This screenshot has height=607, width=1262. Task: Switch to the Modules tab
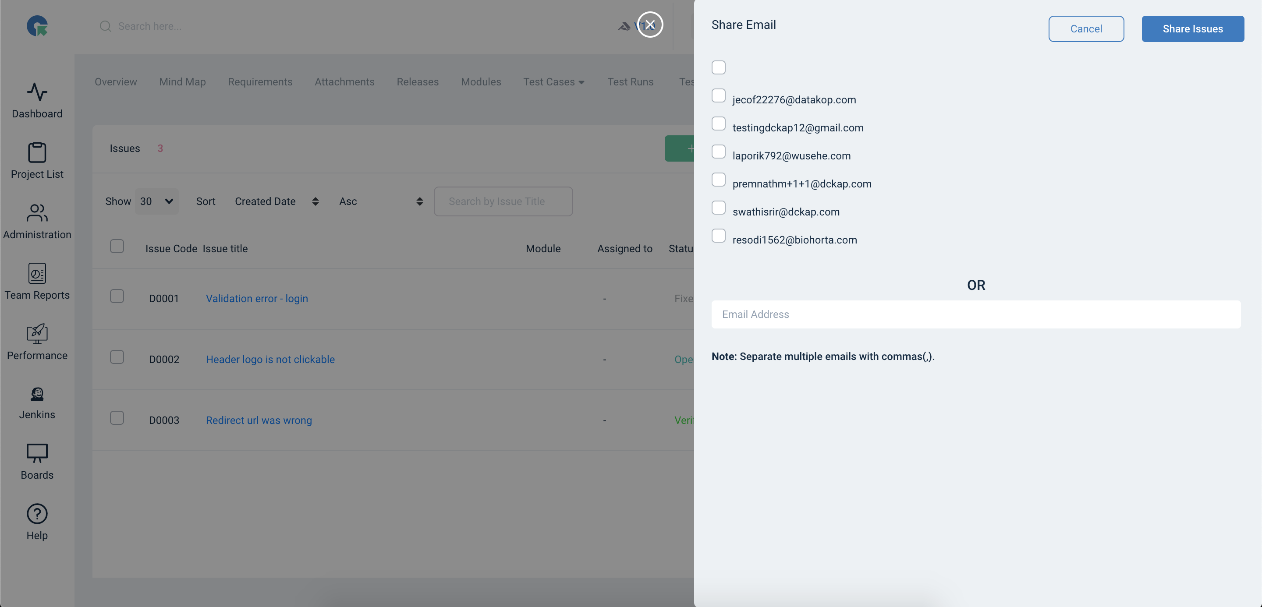481,82
